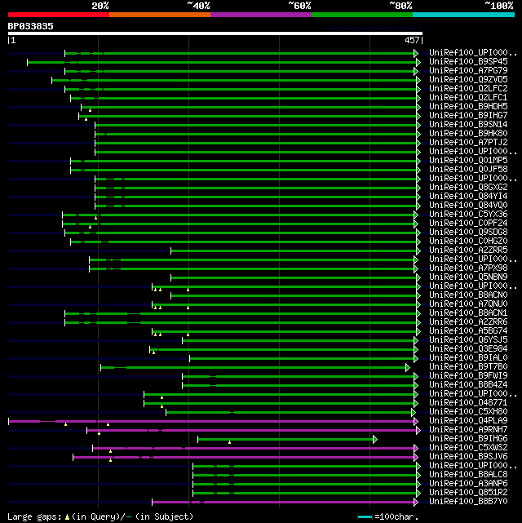Select the UniRef100_B9IAL0 label

click(468, 358)
